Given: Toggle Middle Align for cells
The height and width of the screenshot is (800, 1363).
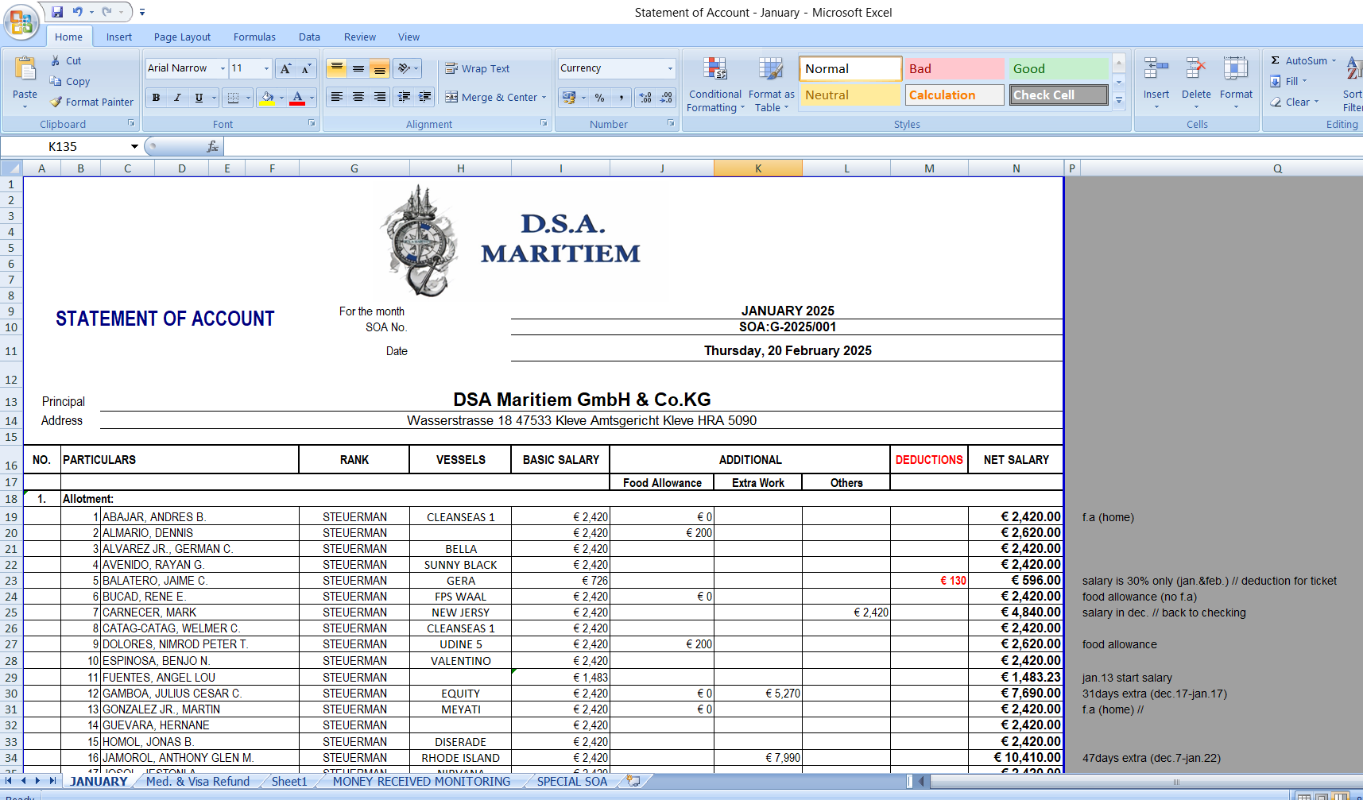Looking at the screenshot, I should (358, 68).
